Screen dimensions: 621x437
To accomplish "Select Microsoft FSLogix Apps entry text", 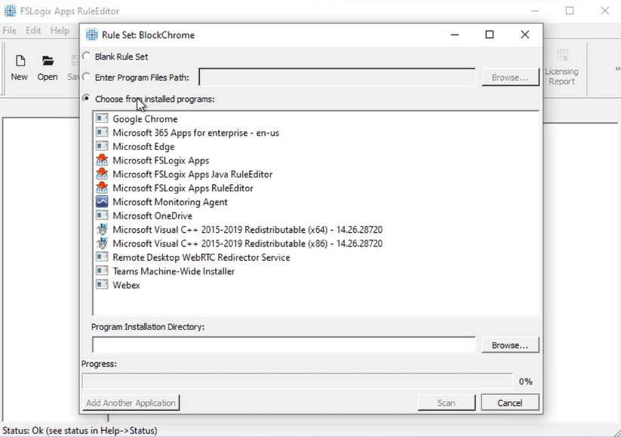I will pos(161,160).
